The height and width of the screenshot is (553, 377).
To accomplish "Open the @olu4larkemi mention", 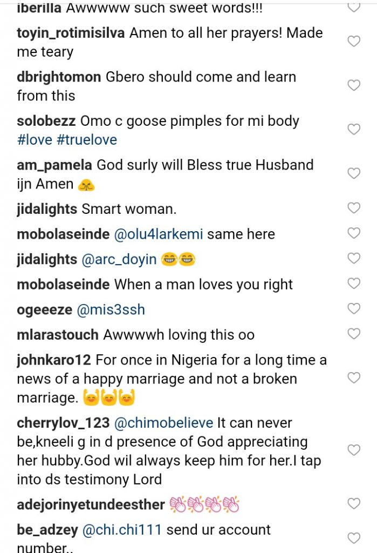I will pyautogui.click(x=159, y=234).
